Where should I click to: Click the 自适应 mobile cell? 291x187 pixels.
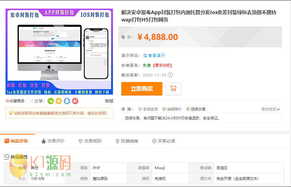click(x=249, y=168)
